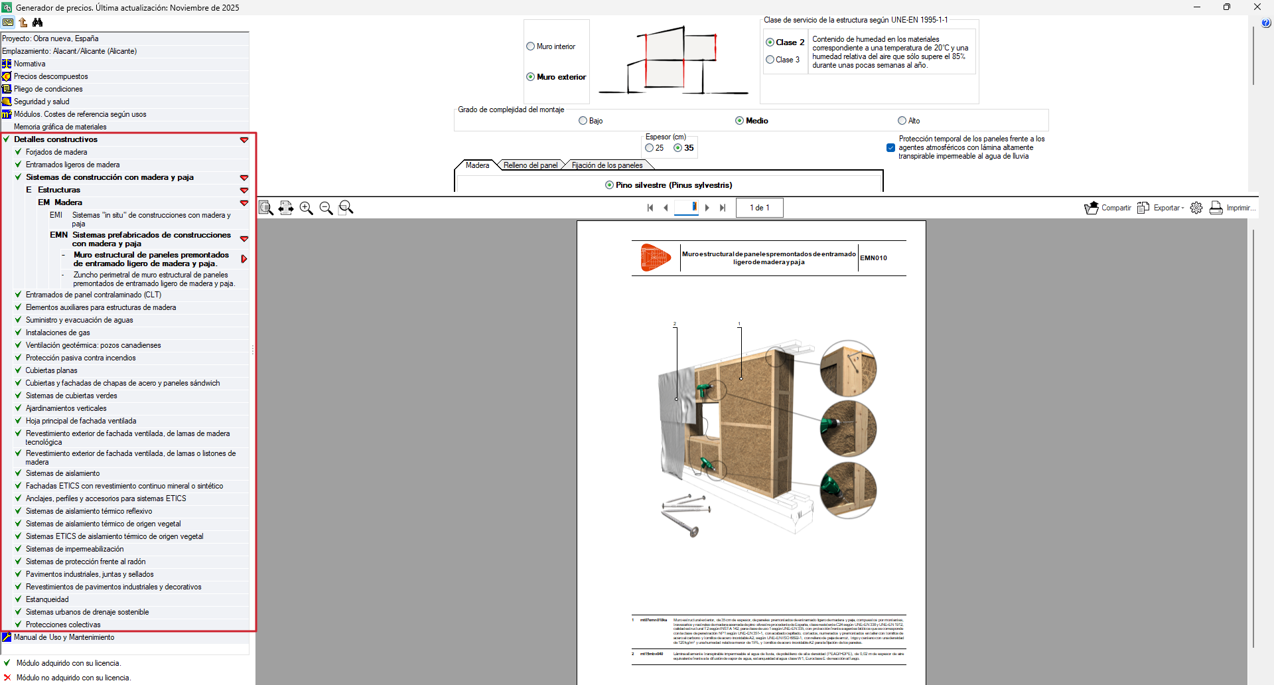The width and height of the screenshot is (1274, 685).
Task: Open search with the binoculars icon
Action: (38, 23)
